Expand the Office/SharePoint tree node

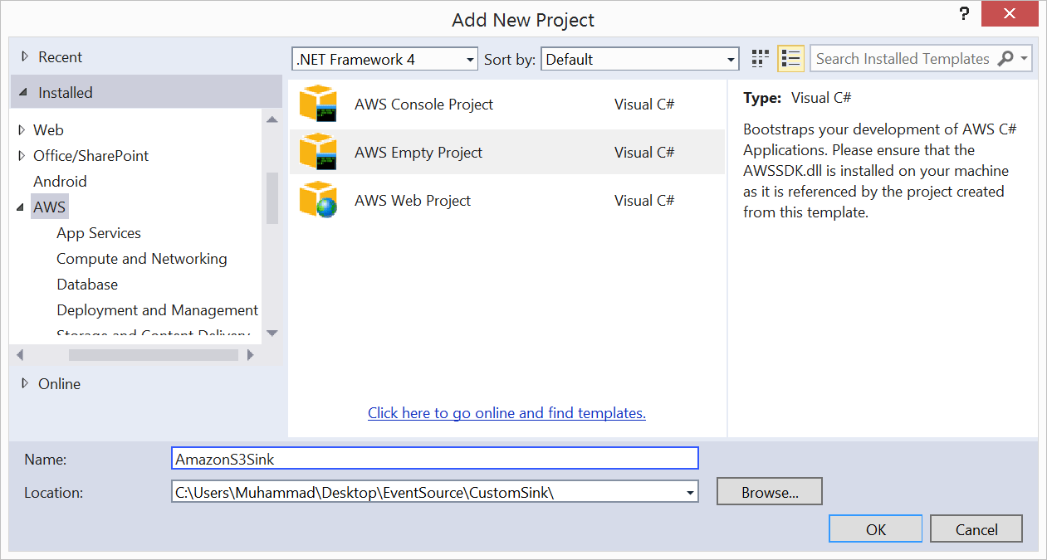coord(22,156)
